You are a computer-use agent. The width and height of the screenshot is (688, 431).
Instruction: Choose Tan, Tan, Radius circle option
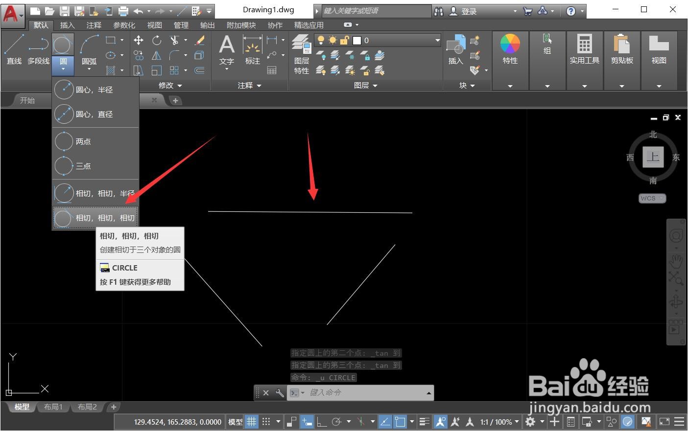point(95,193)
